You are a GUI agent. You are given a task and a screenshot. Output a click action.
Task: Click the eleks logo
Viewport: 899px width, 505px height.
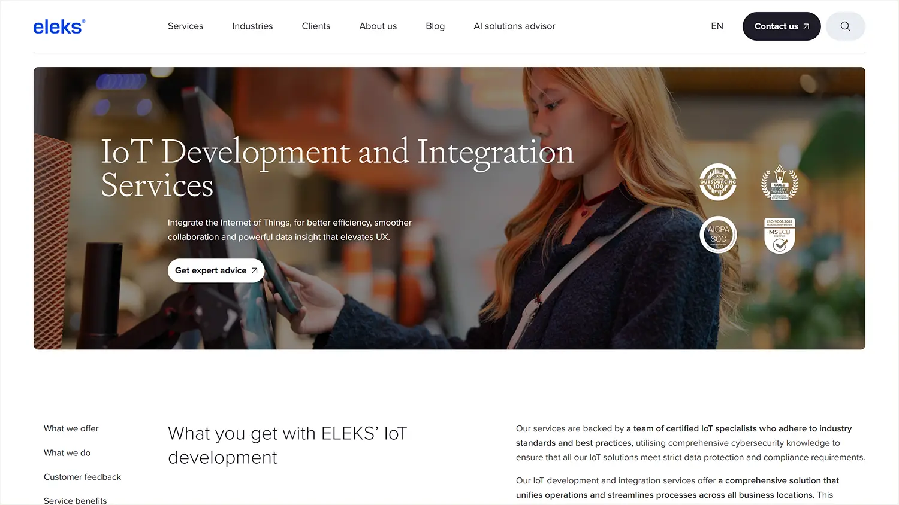coord(59,26)
